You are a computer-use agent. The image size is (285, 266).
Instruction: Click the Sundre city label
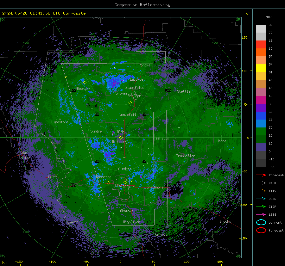96,131
